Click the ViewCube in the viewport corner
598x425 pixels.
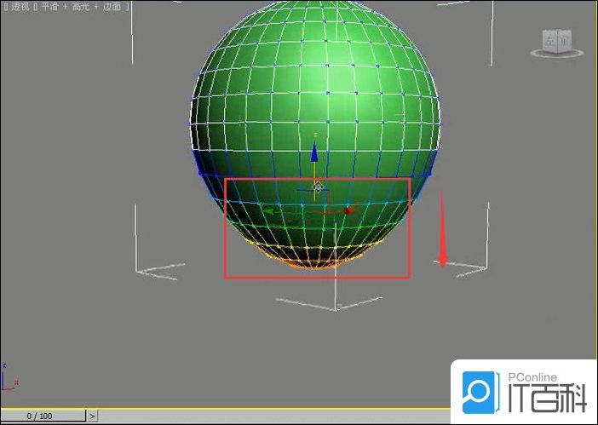click(x=557, y=40)
